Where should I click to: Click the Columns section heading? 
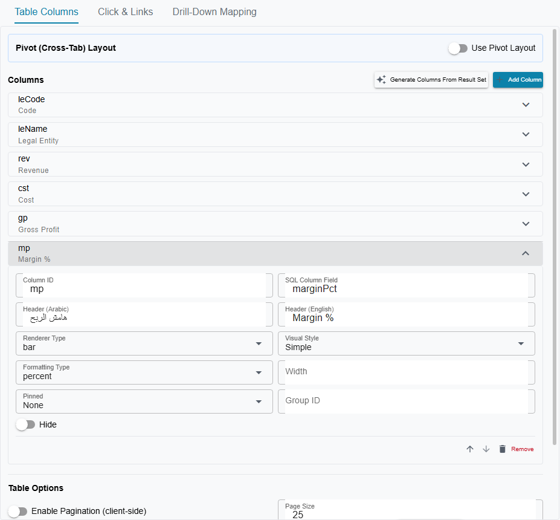click(x=26, y=80)
